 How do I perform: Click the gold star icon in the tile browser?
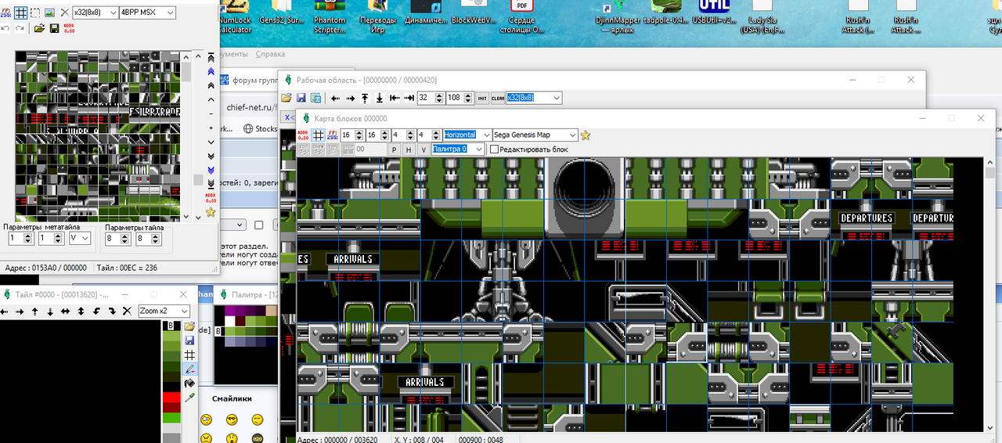[x=211, y=211]
